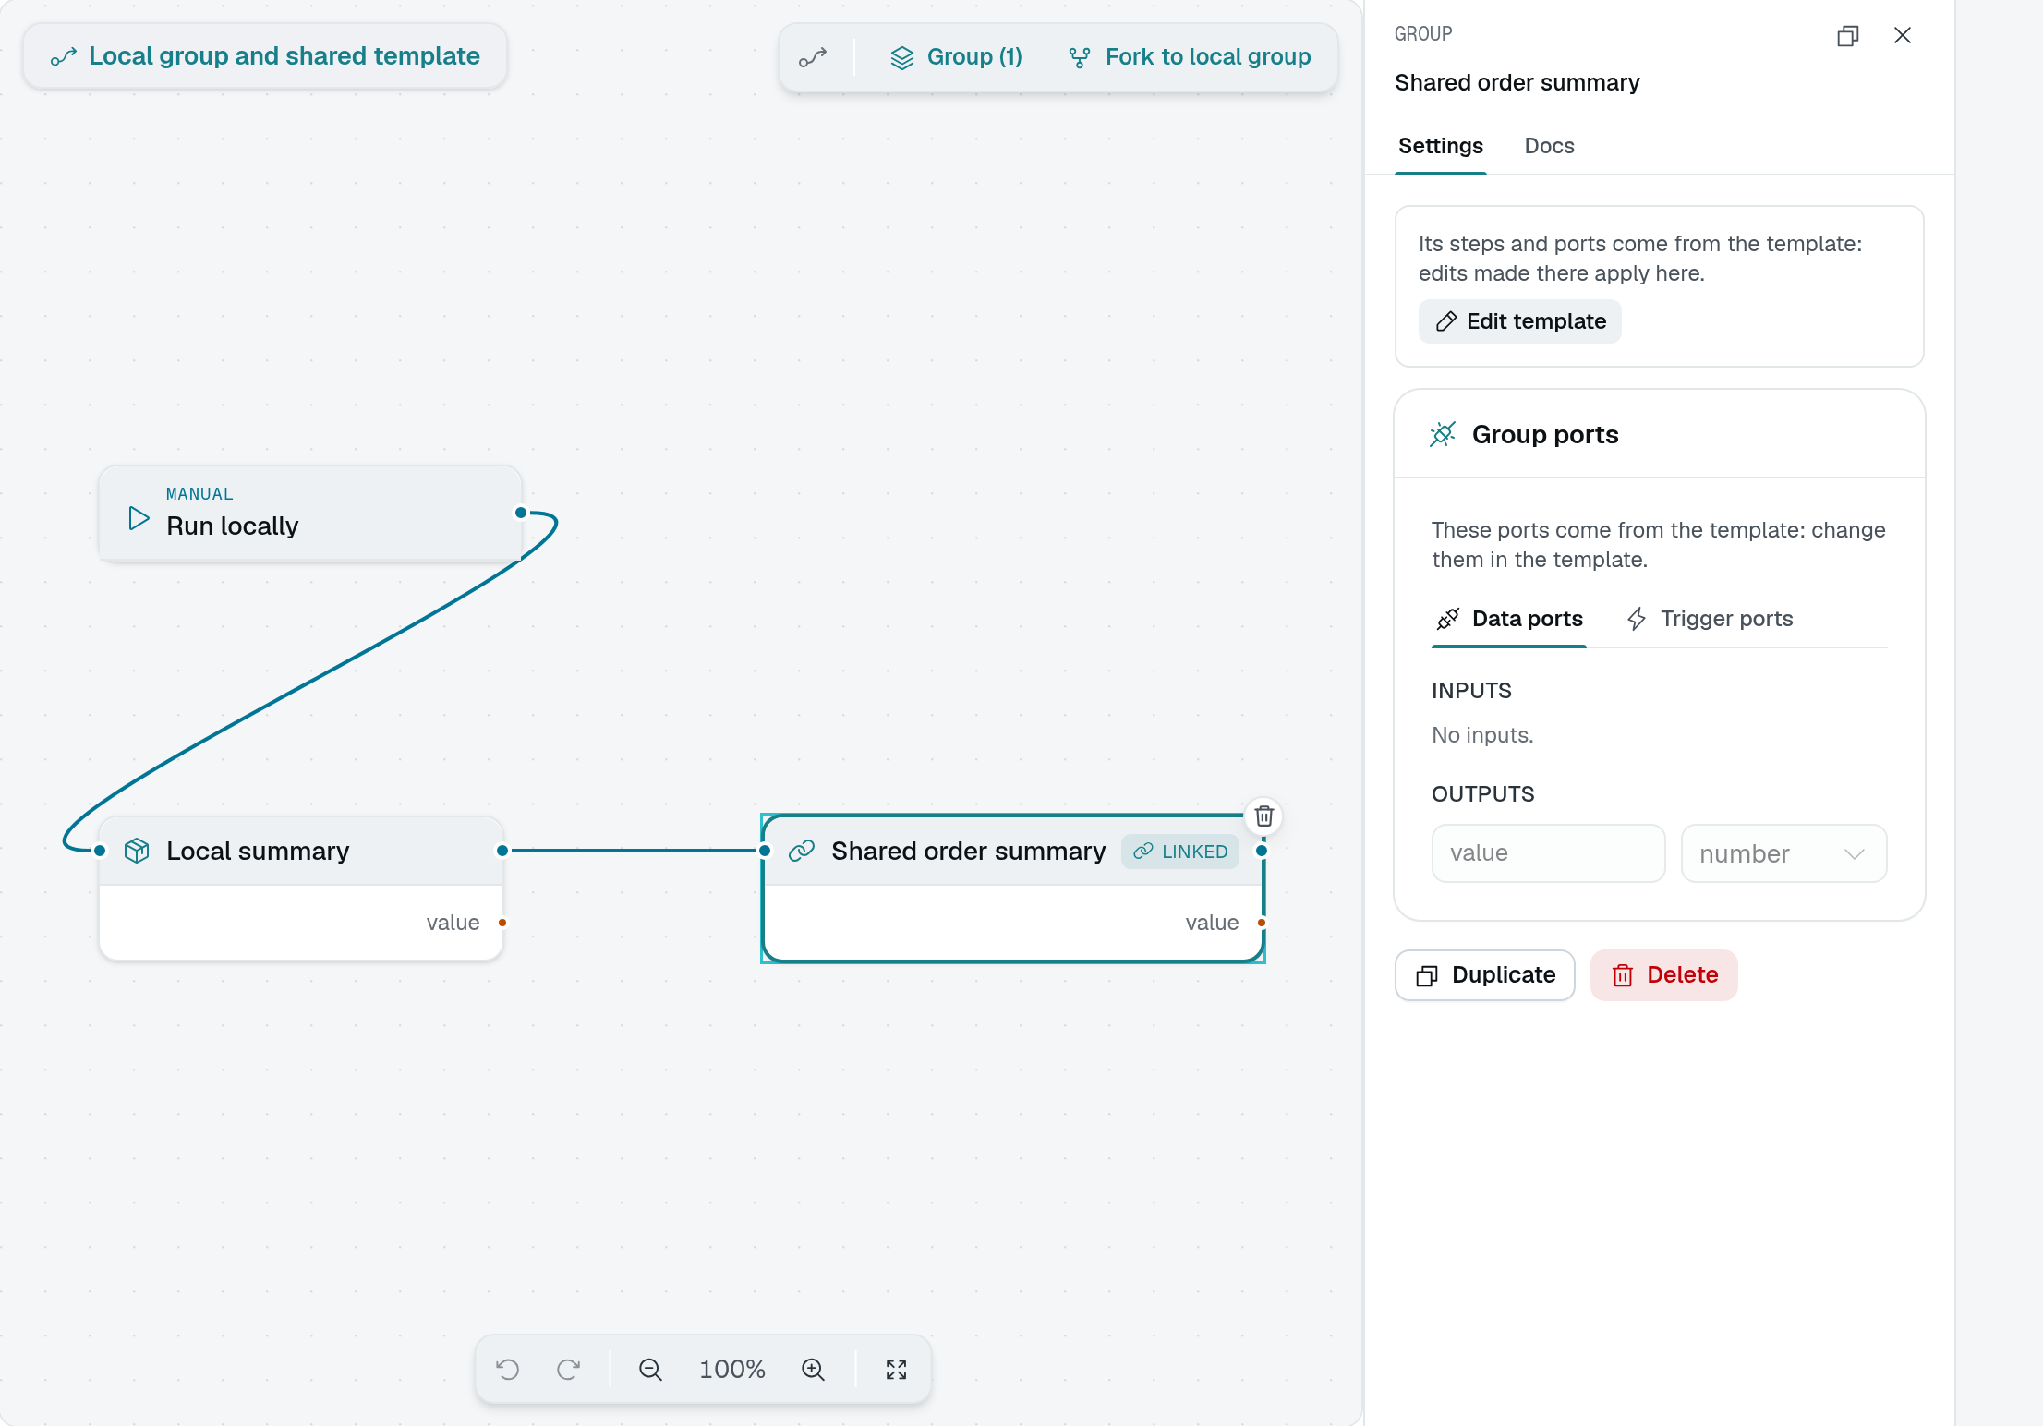Click Fork to local group
Screen dimensions: 2043x1426
point(1190,57)
